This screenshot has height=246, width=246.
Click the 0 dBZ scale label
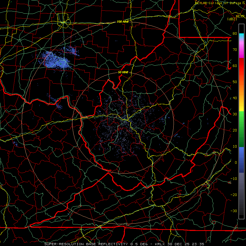236,163
